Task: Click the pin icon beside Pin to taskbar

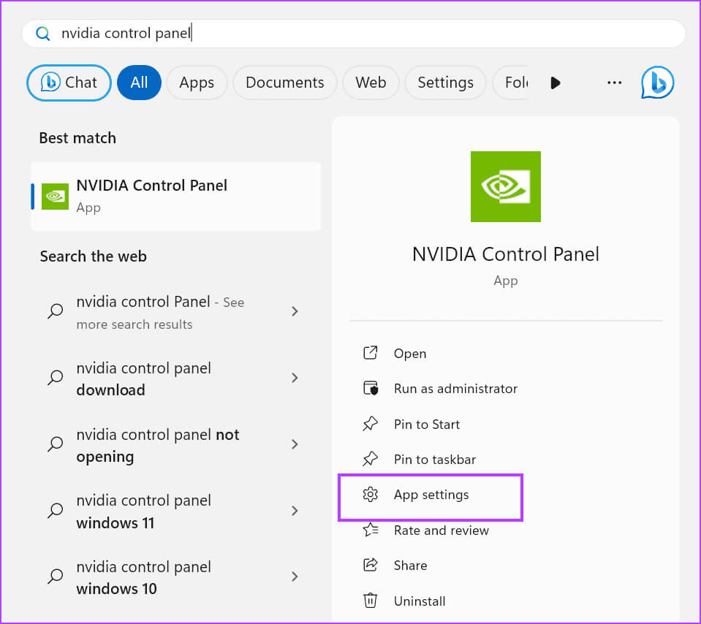Action: click(370, 459)
